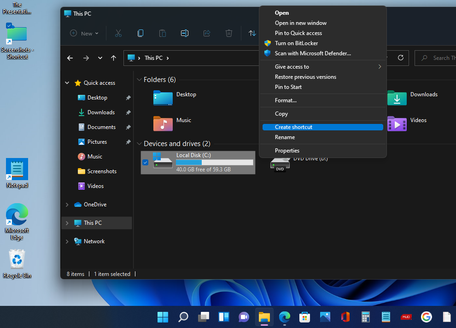Launch Google Chrome from the taskbar
This screenshot has height=328, width=456.
pyautogui.click(x=426, y=317)
